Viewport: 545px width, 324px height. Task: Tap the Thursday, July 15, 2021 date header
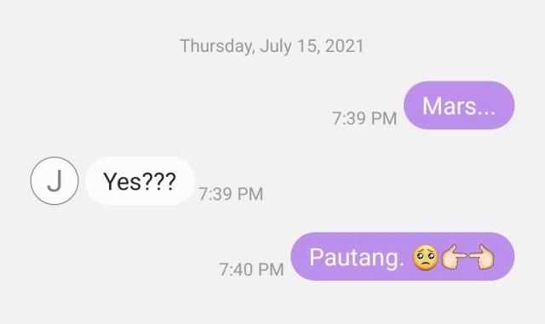tap(272, 46)
